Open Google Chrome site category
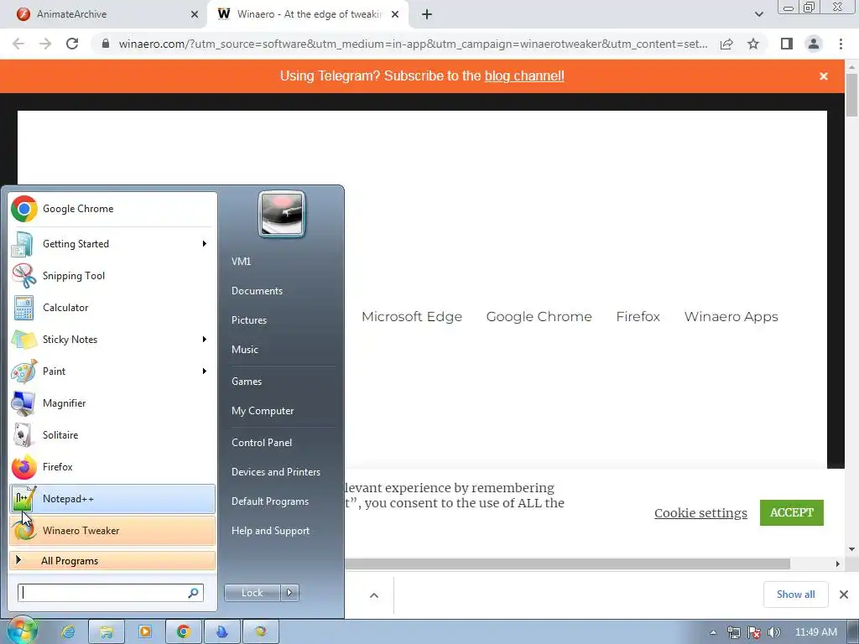Viewport: 859px width, 644px height. click(539, 316)
